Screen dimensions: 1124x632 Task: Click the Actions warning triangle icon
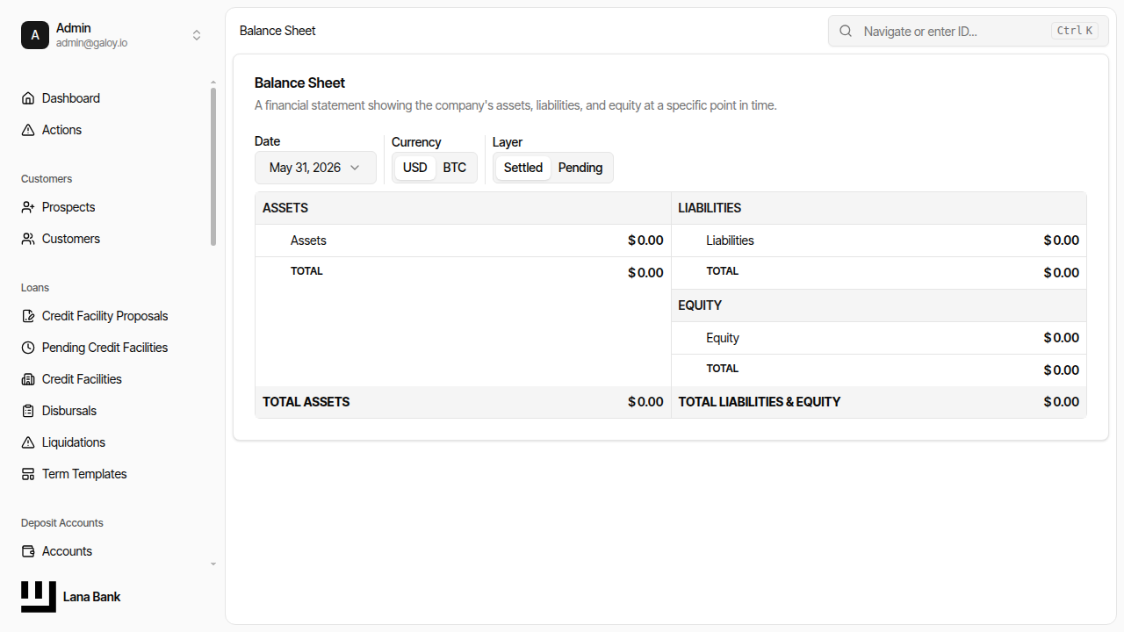point(28,130)
